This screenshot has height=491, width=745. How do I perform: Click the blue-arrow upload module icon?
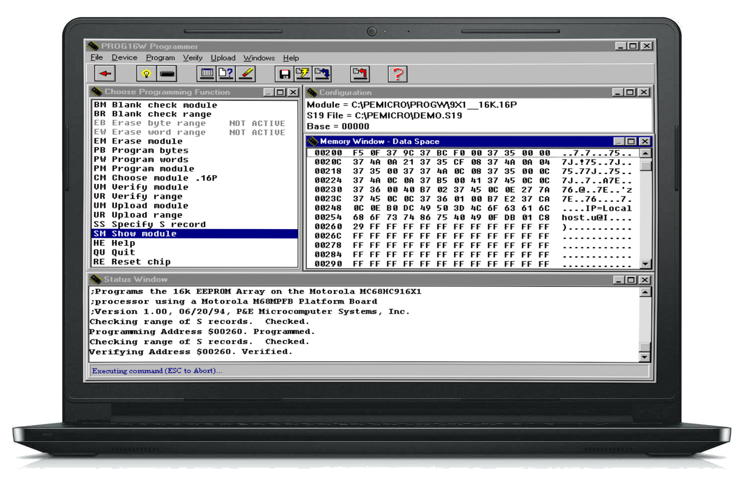coord(323,73)
